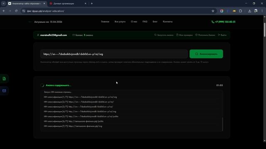266x149 pixels.
Task: Click the spinning progress indicator icon
Action: 42,85
